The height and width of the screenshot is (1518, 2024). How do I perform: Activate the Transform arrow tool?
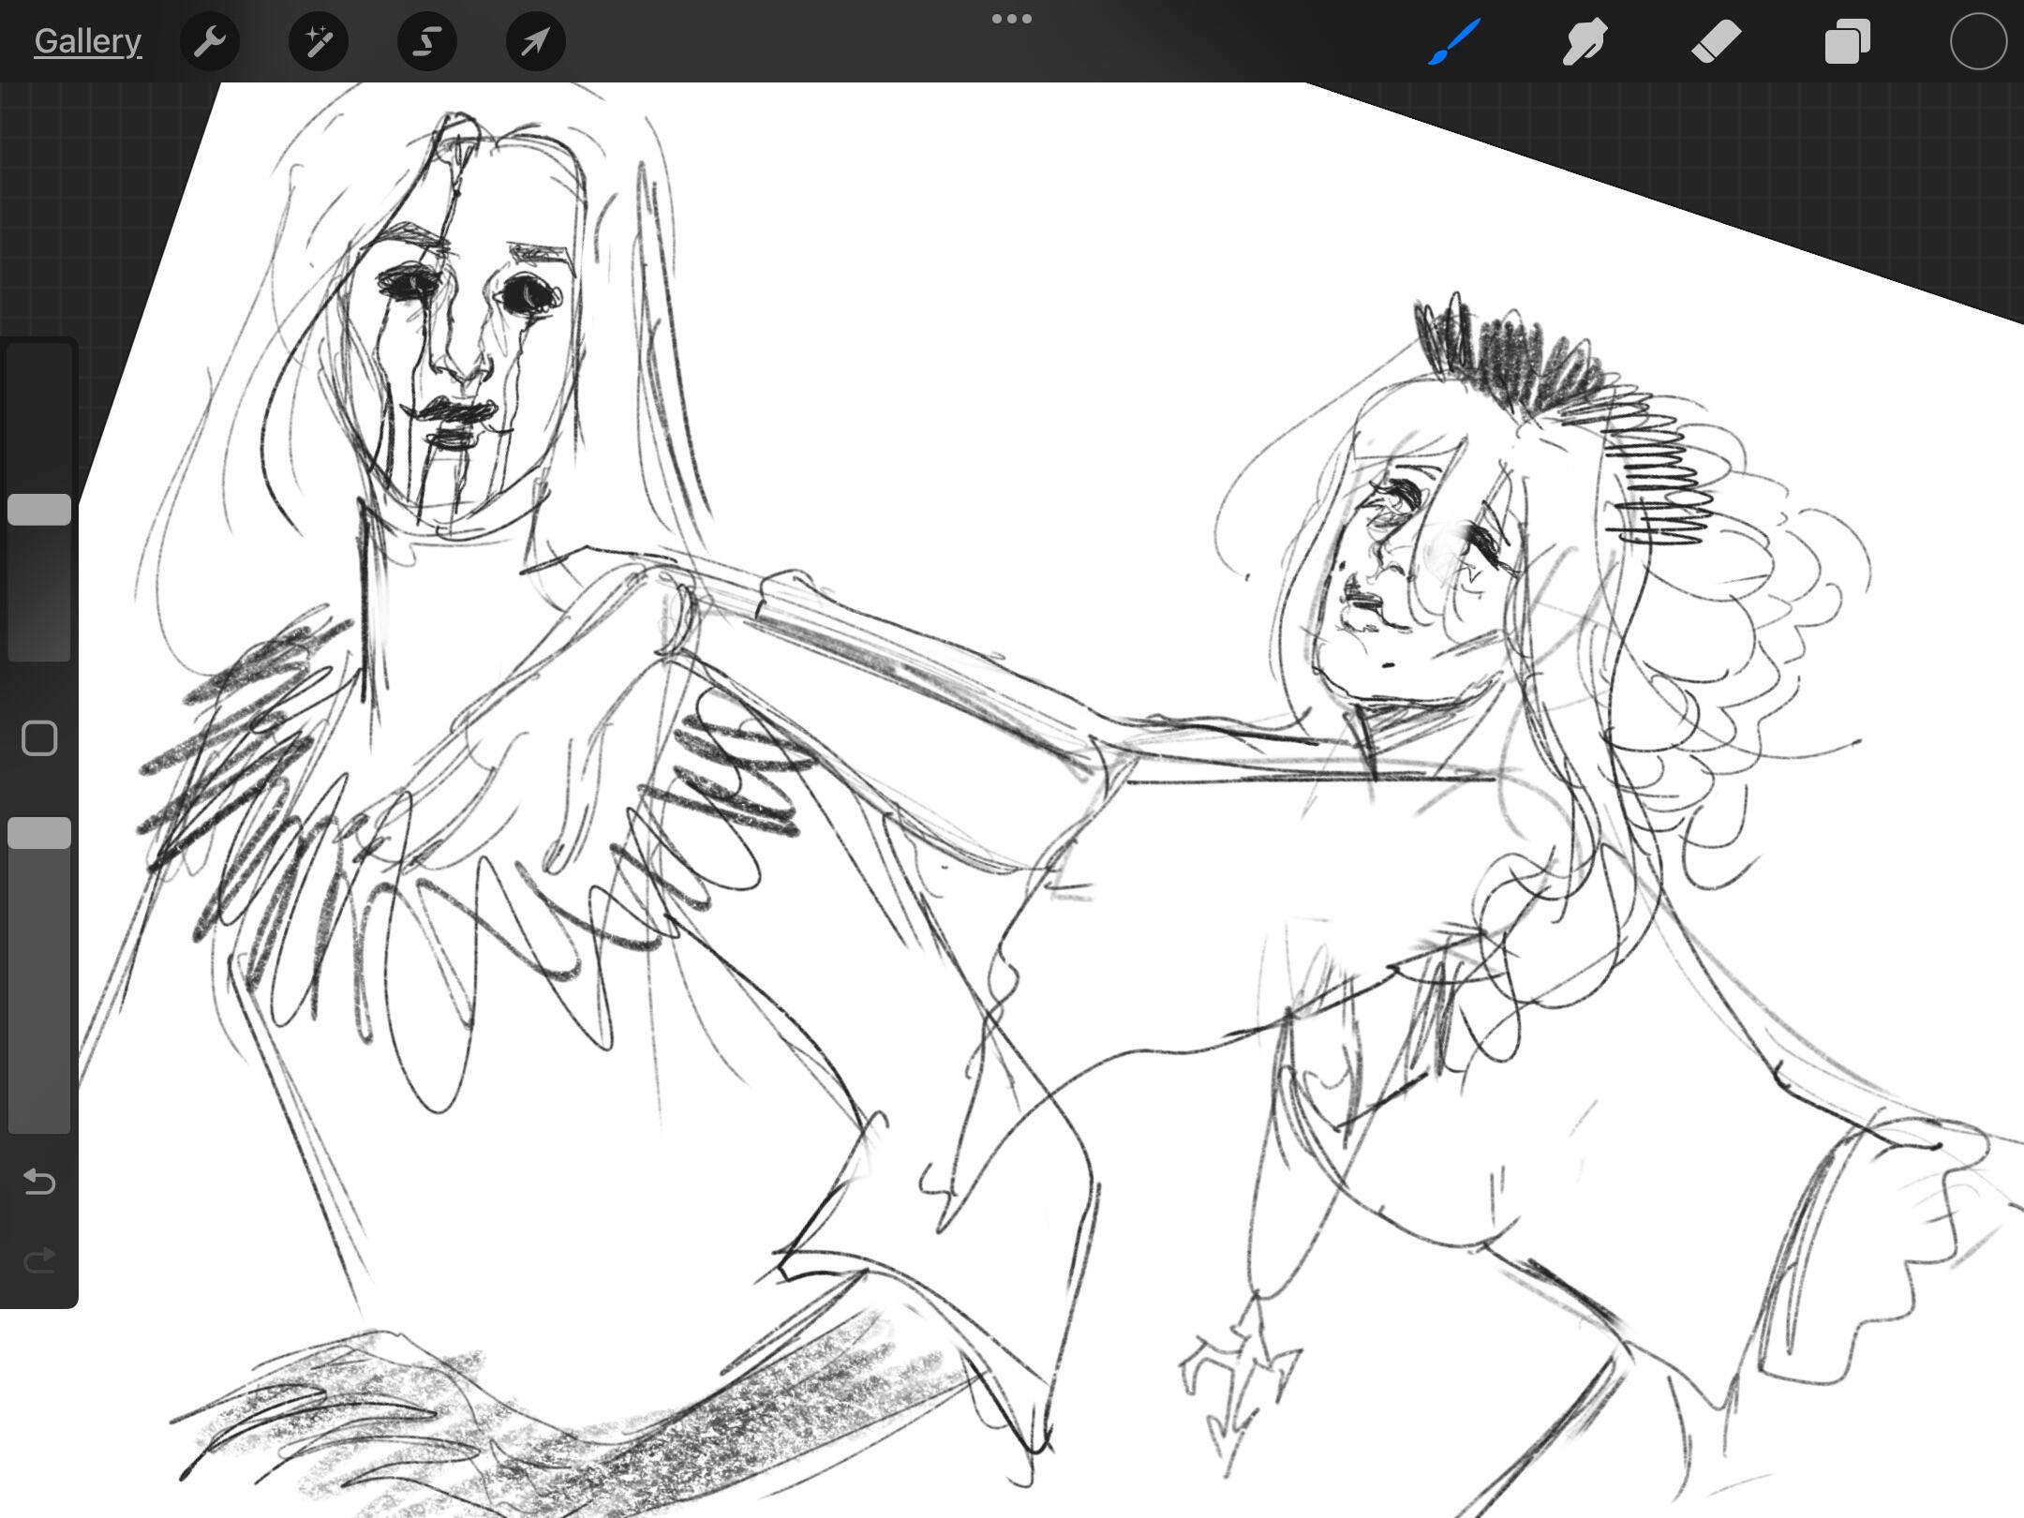tap(535, 41)
